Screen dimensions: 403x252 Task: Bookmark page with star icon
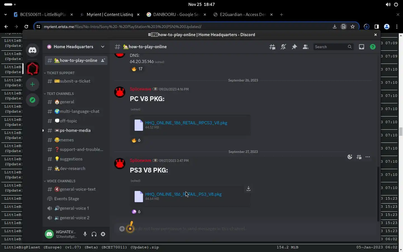(353, 27)
